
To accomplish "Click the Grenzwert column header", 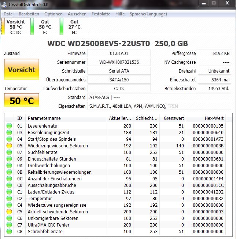I will click(x=173, y=118).
